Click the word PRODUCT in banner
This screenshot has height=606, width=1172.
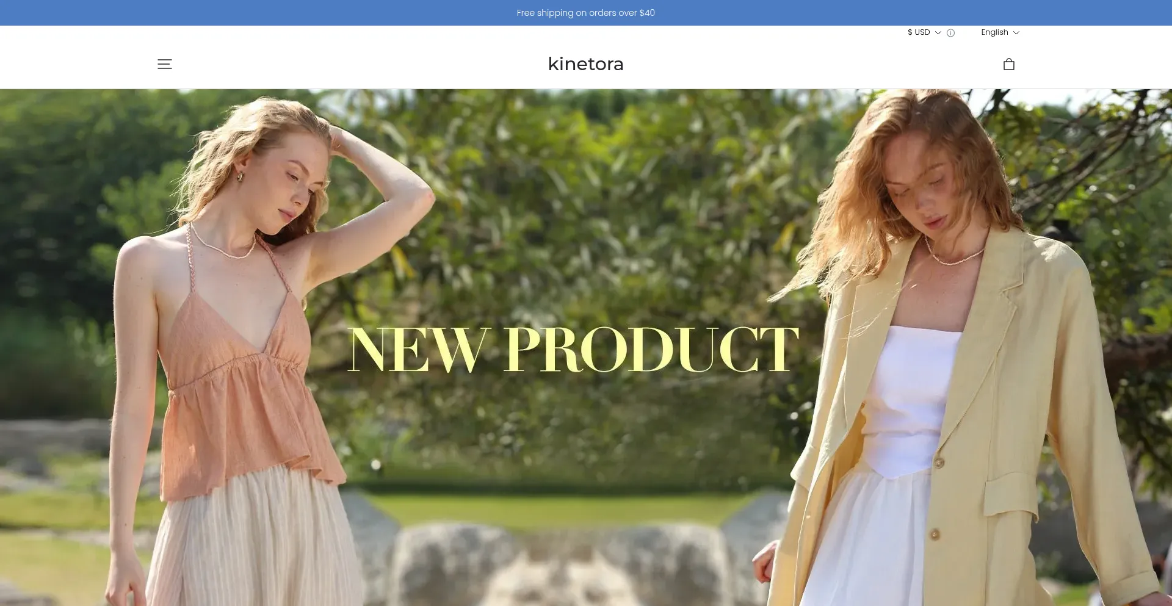[x=651, y=349]
